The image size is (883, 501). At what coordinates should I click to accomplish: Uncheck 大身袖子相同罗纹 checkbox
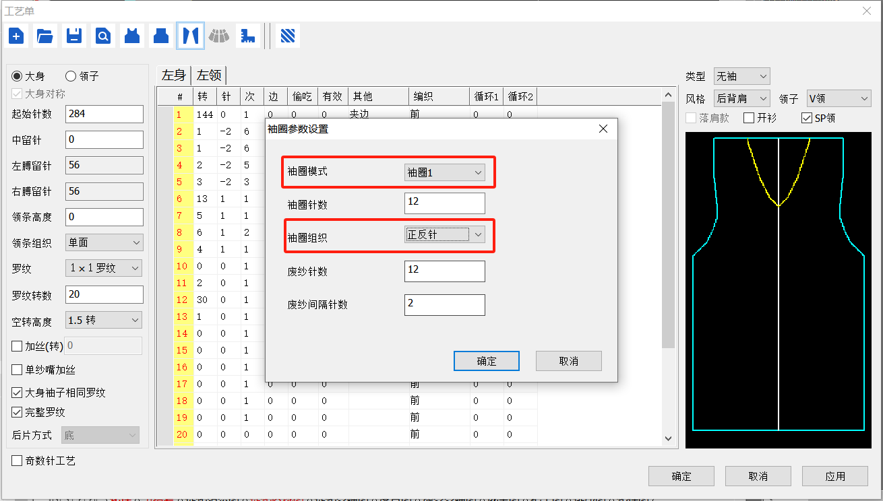click(18, 392)
